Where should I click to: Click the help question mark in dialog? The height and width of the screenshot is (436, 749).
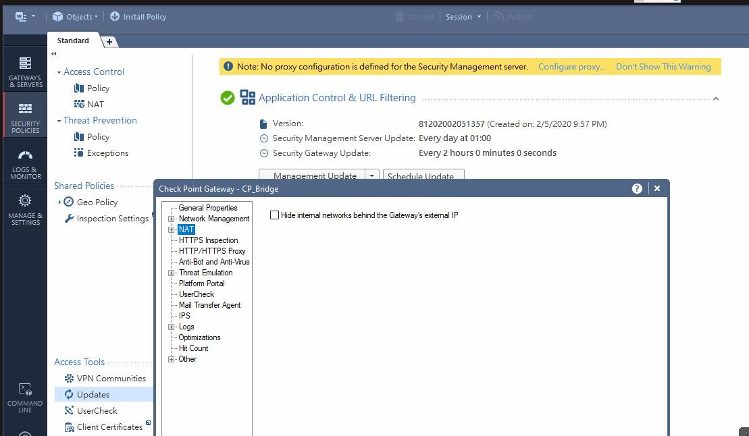point(637,188)
